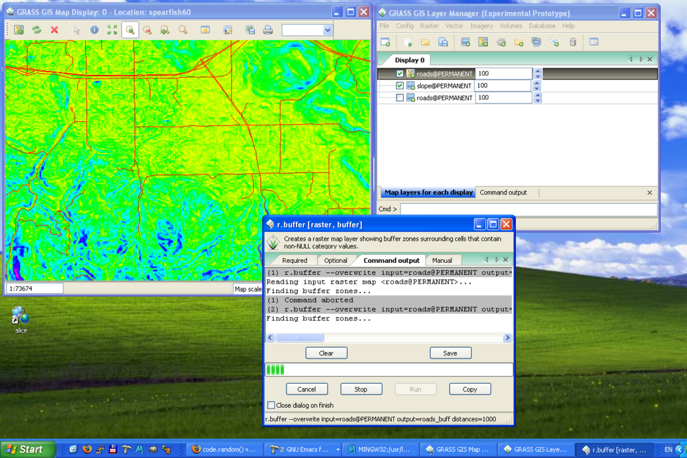
Task: Click the add command layer gear icon
Action: coord(500,42)
